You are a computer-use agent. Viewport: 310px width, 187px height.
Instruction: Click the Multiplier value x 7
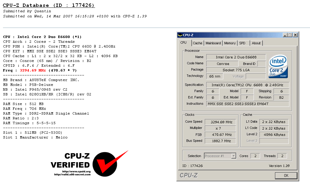coord(221,128)
